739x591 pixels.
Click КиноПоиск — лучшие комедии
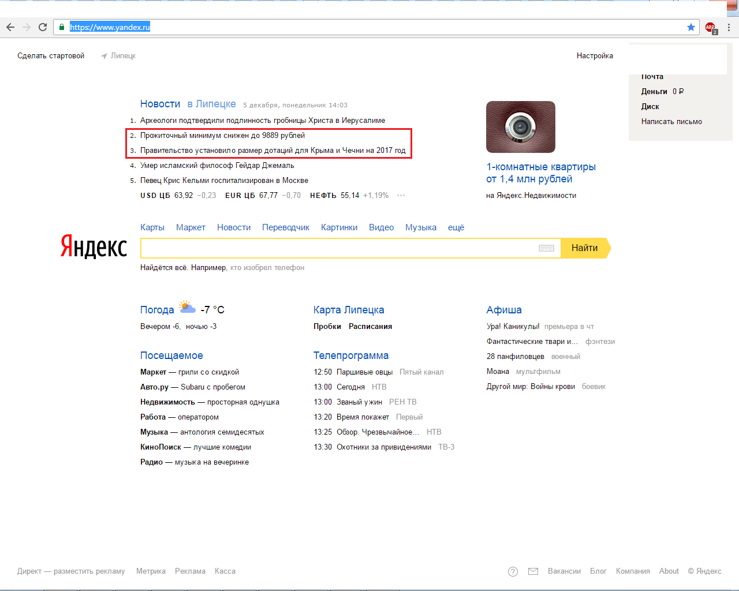coord(196,447)
